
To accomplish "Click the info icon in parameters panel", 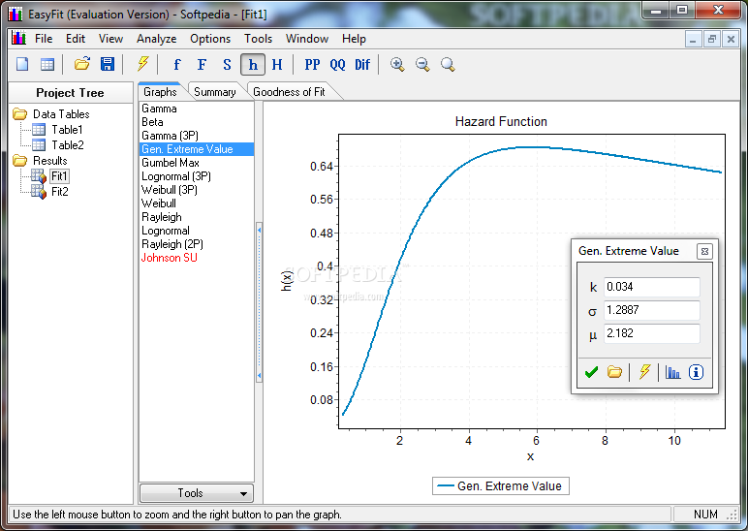I will pos(696,372).
